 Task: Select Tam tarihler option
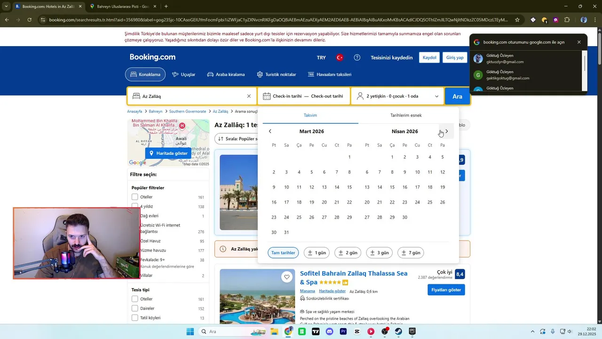283,253
